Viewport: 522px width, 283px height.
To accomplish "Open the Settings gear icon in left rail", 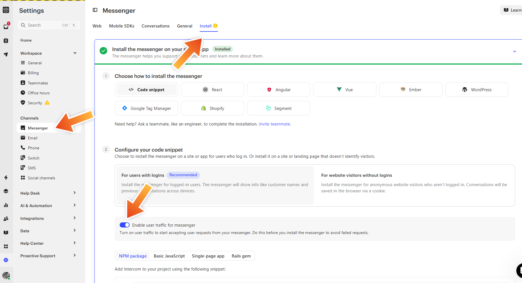I will pos(6,260).
